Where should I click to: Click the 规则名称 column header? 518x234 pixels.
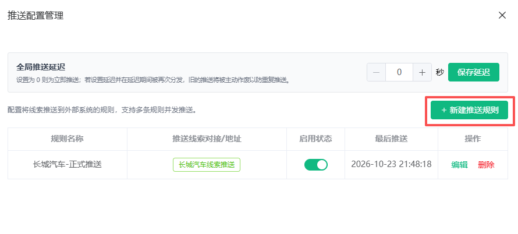(68, 139)
